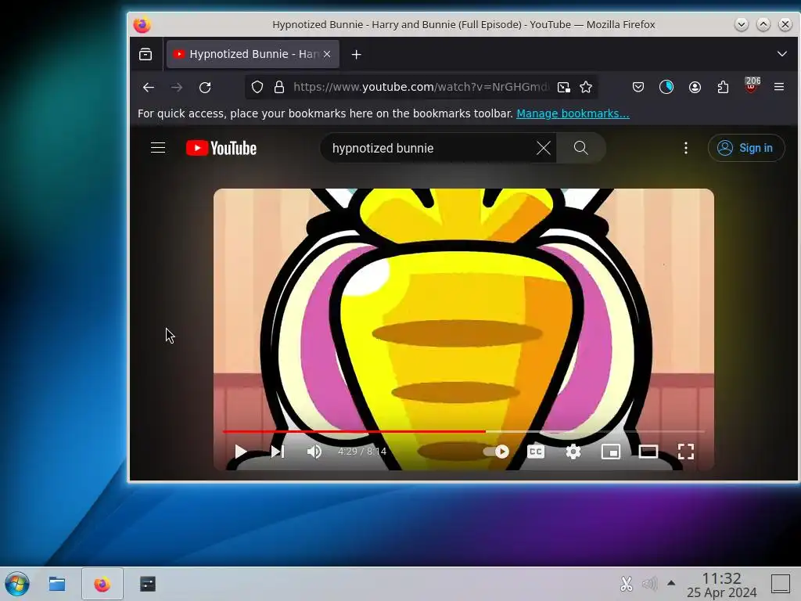Image resolution: width=801 pixels, height=601 pixels.
Task: Click Firefox taskbar button
Action: click(x=102, y=584)
